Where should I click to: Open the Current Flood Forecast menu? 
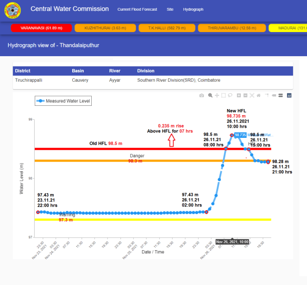point(137,9)
